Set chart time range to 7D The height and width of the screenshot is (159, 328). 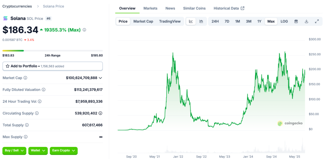(227, 21)
